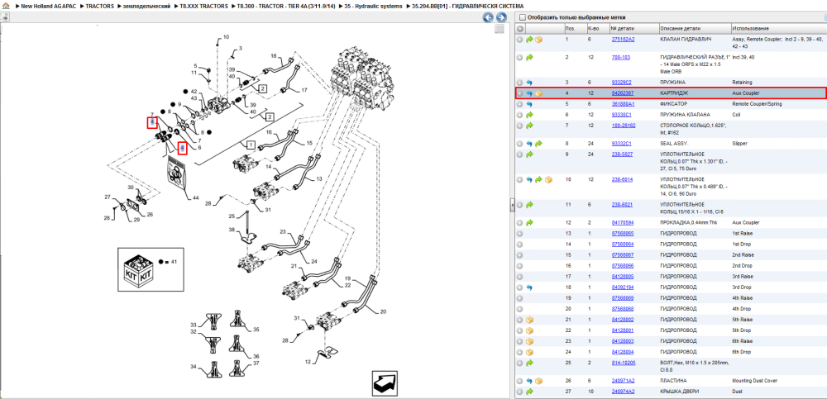Click blue arrow icon in row 93329C2
This screenshot has width=827, height=399.
[x=529, y=83]
